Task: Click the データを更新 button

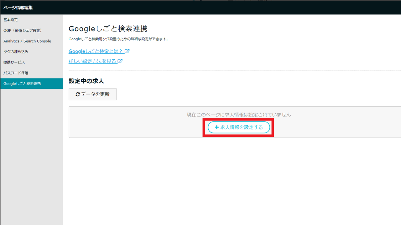Action: (x=92, y=94)
